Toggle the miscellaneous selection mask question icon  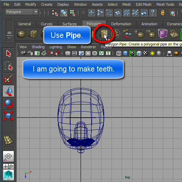[153, 13]
